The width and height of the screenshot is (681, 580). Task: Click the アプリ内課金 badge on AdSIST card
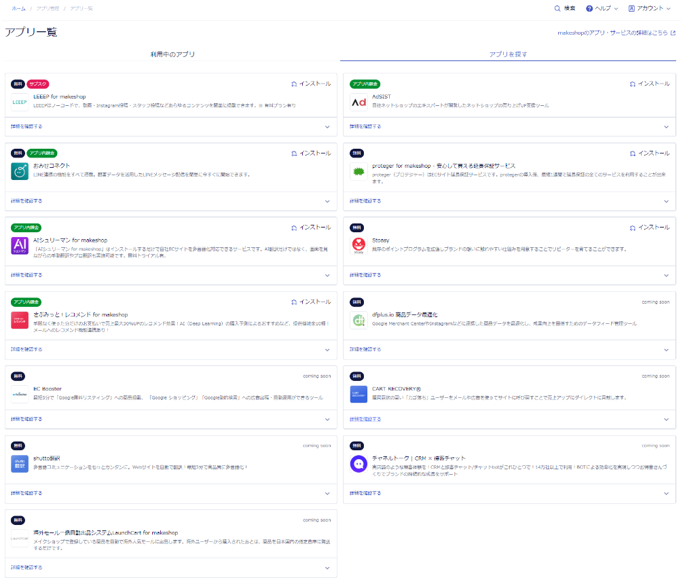(x=365, y=84)
